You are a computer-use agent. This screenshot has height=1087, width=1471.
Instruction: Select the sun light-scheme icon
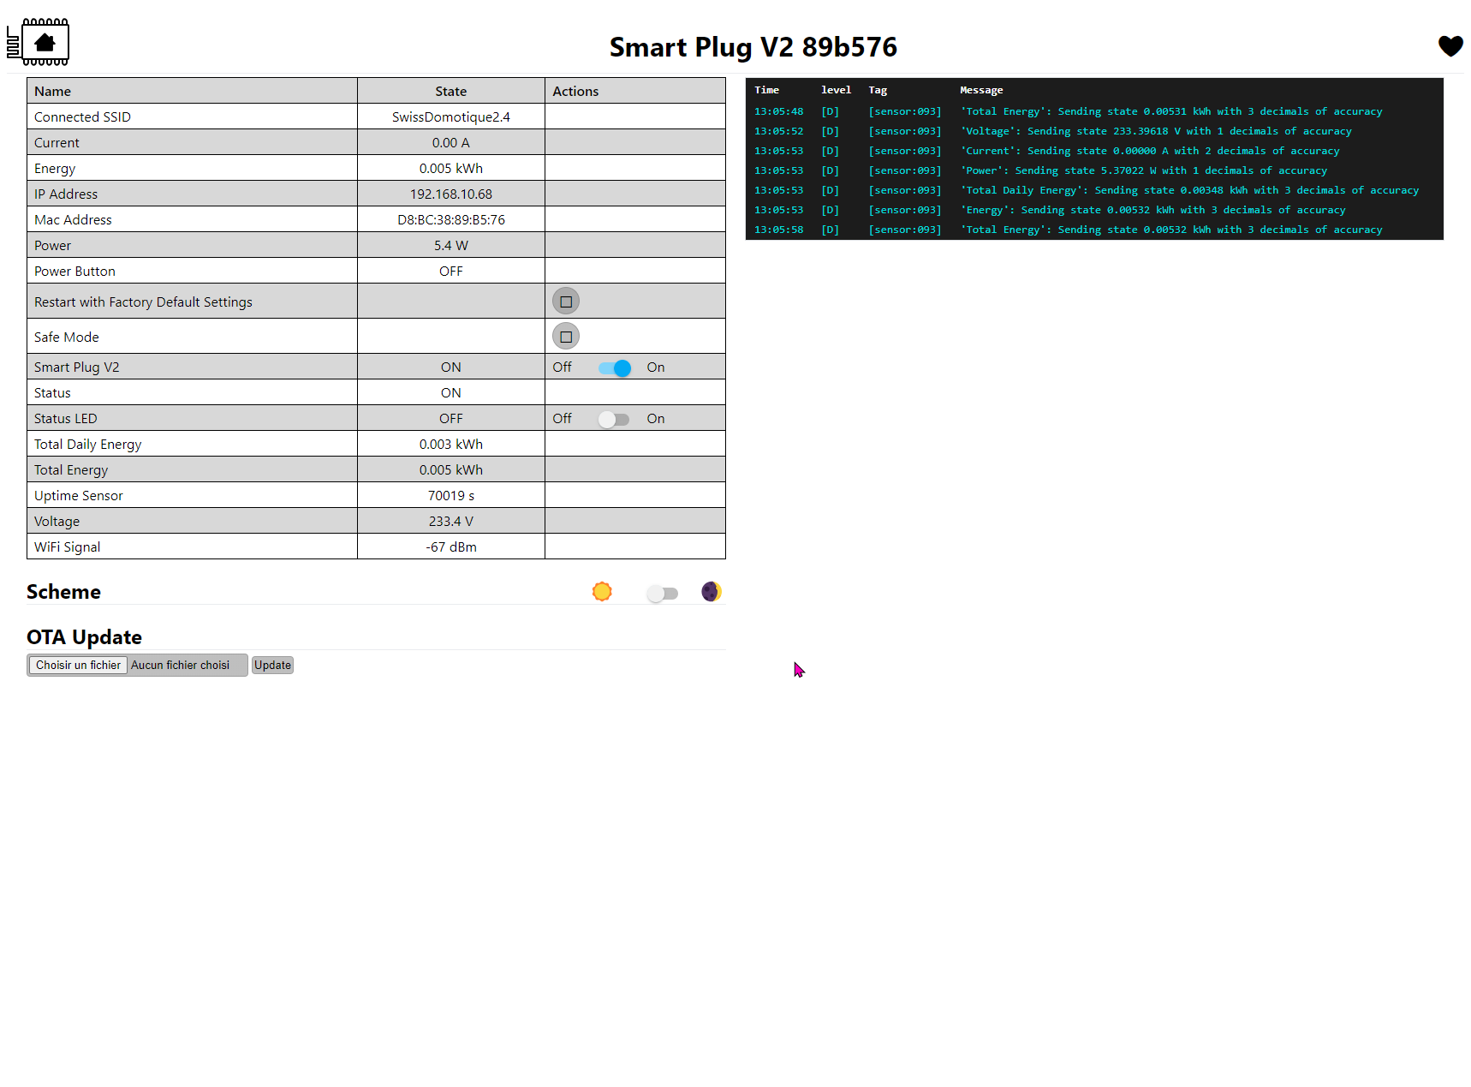coord(602,592)
